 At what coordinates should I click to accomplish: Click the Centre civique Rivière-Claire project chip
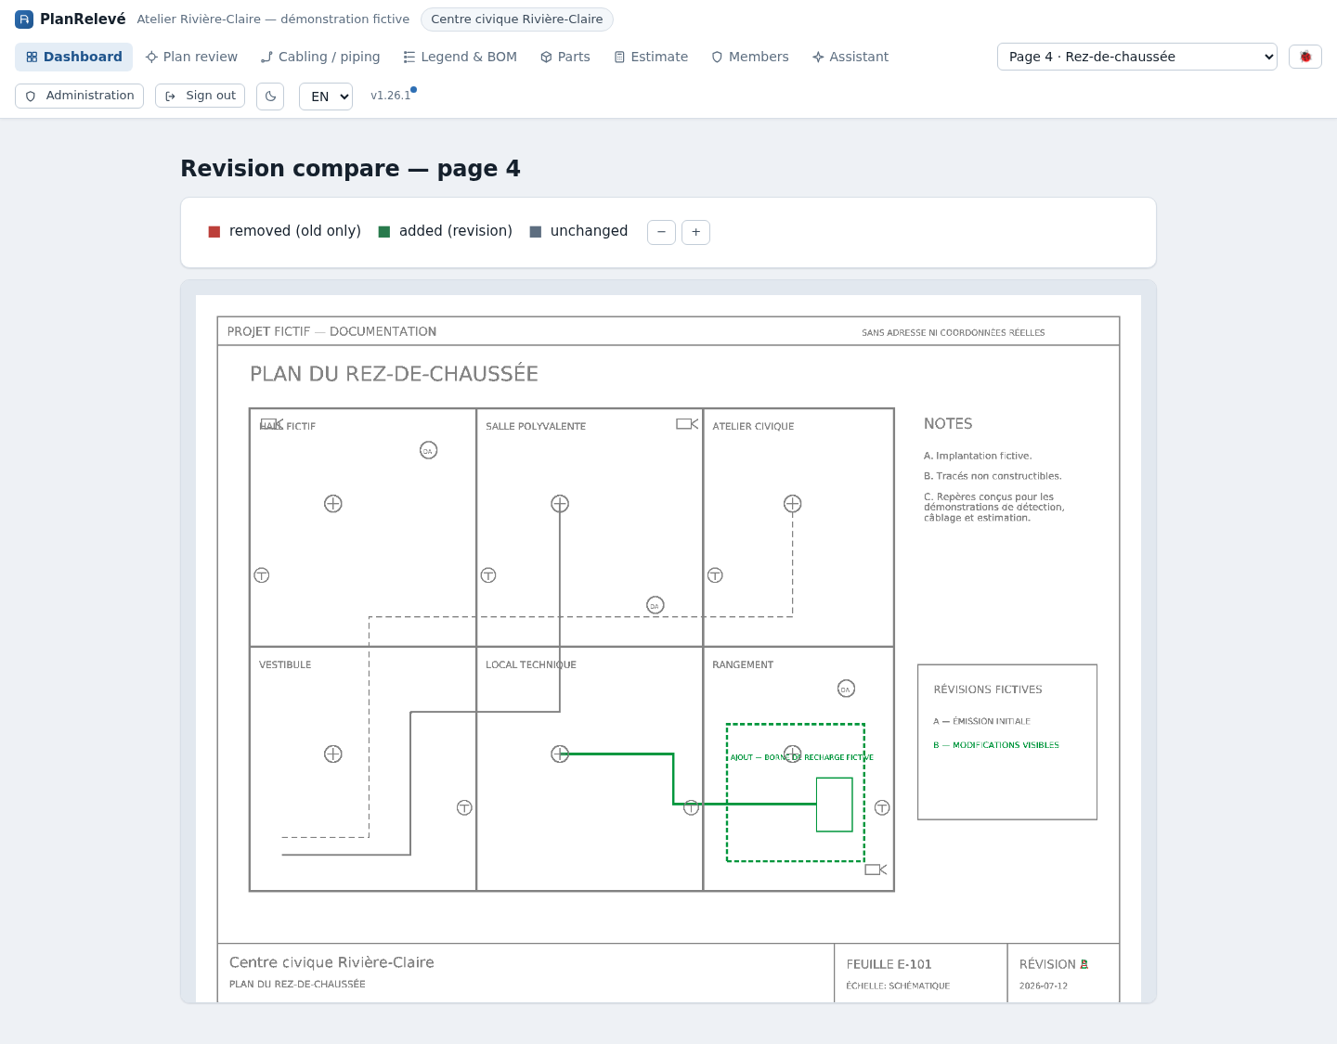[x=516, y=19]
